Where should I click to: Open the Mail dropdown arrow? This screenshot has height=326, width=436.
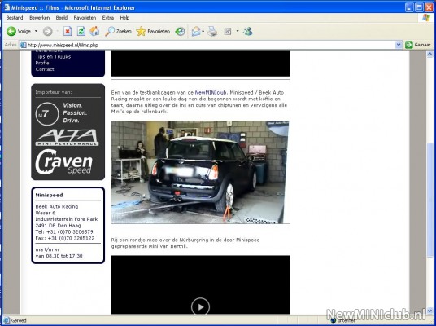[203, 32]
